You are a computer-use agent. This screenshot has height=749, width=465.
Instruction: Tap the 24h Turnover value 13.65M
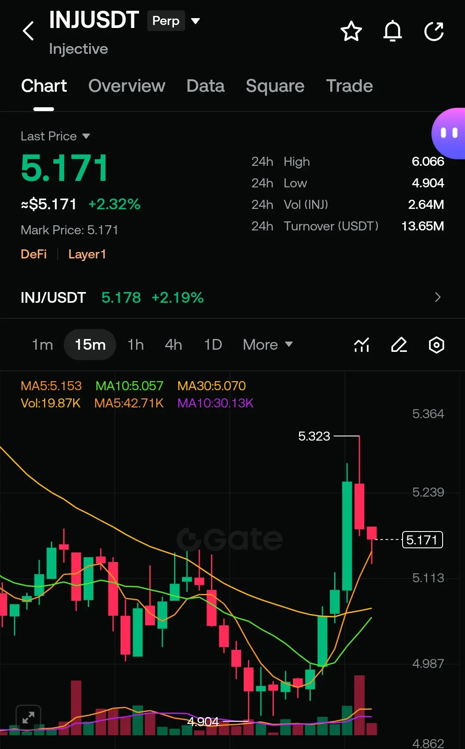click(x=422, y=226)
